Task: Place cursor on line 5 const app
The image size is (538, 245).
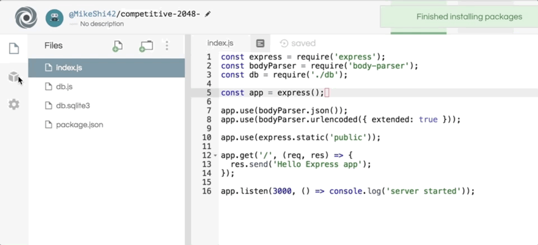Action: [x=272, y=93]
